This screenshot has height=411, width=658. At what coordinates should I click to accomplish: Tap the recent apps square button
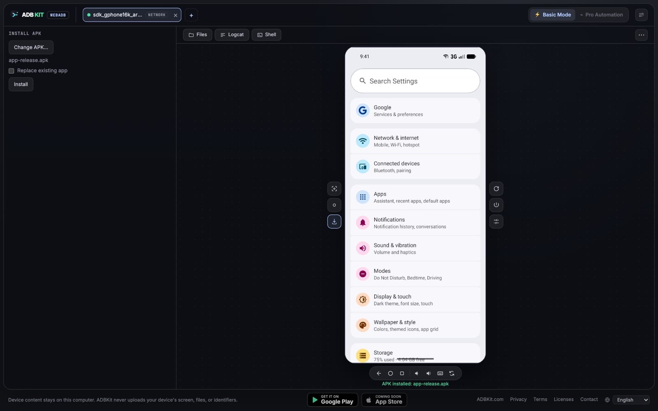coord(402,373)
